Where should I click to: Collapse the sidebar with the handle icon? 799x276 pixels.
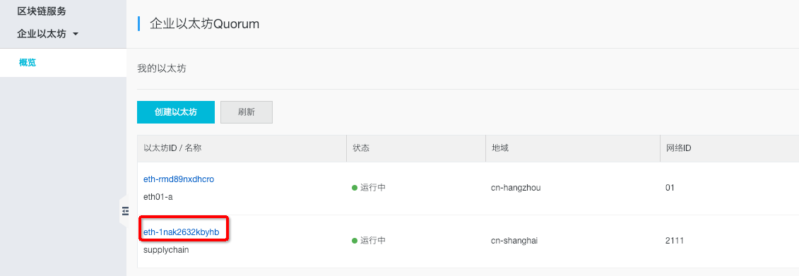click(x=125, y=210)
